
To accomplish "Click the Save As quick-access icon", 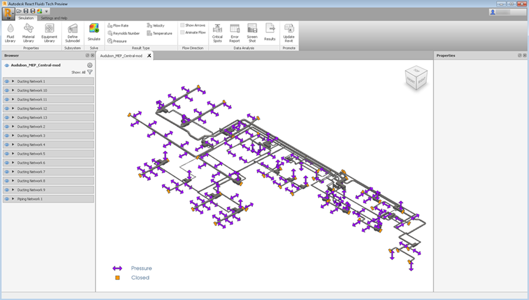I will pos(32,11).
